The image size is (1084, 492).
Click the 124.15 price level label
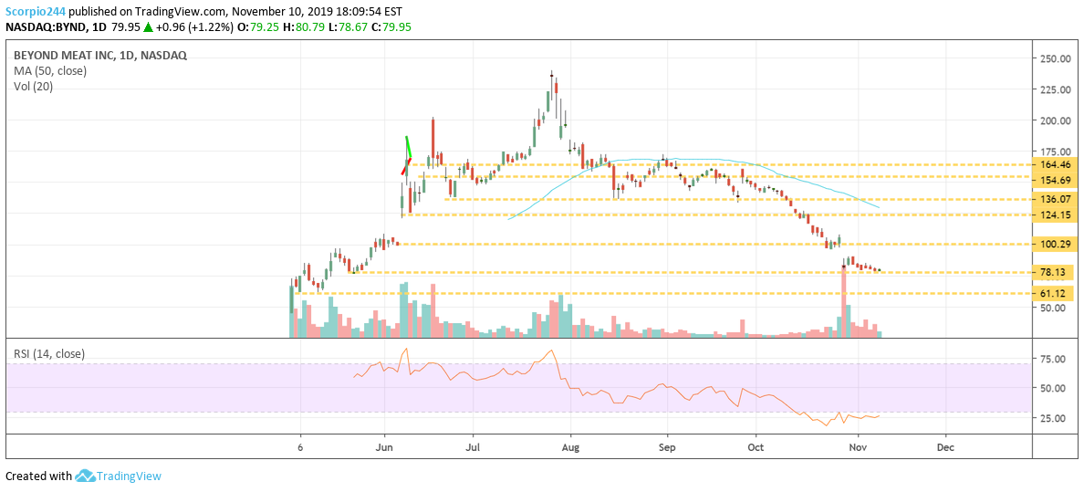tap(1054, 215)
